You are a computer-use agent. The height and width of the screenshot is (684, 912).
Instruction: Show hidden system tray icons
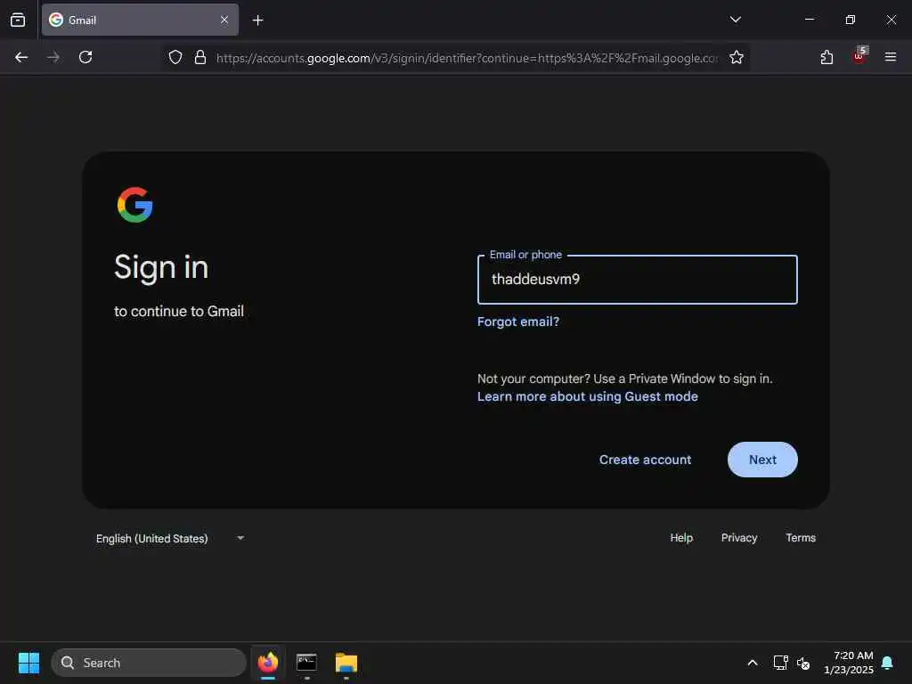pos(752,663)
